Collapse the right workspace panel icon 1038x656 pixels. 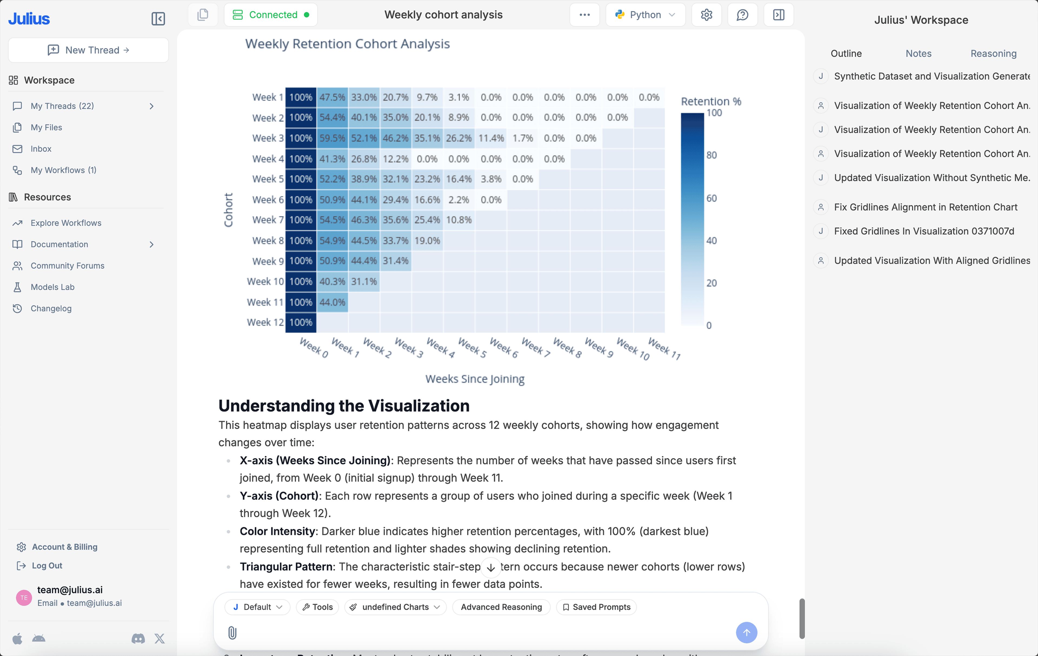click(x=778, y=14)
